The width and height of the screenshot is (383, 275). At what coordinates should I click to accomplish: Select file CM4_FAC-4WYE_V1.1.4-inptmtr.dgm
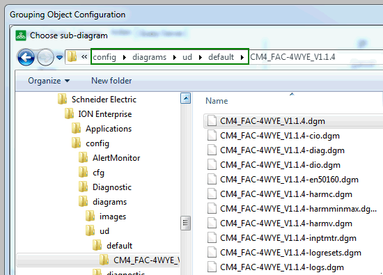click(288, 238)
